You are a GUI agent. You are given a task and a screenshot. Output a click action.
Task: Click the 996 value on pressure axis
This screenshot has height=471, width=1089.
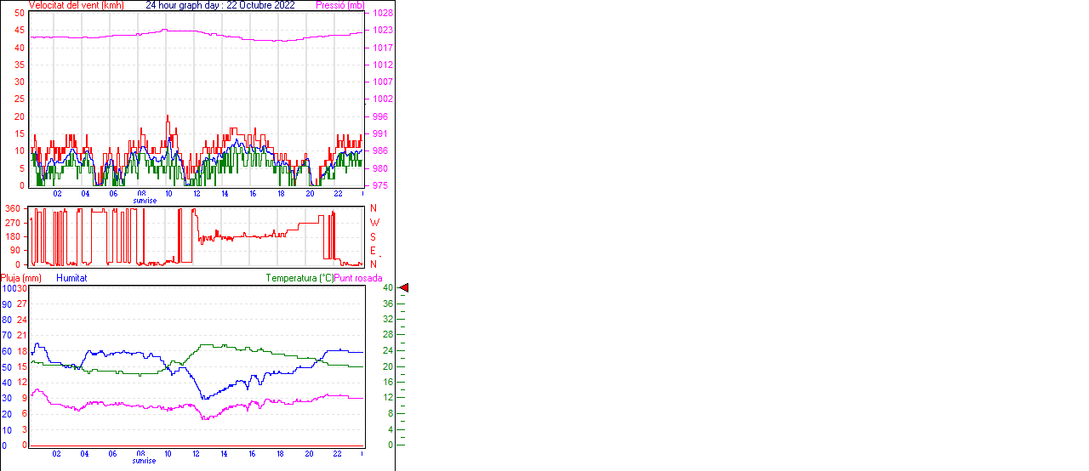click(379, 116)
